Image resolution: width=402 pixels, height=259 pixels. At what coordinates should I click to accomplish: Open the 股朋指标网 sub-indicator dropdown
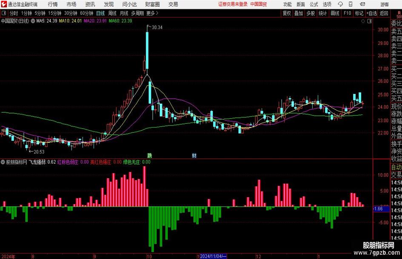3,162
